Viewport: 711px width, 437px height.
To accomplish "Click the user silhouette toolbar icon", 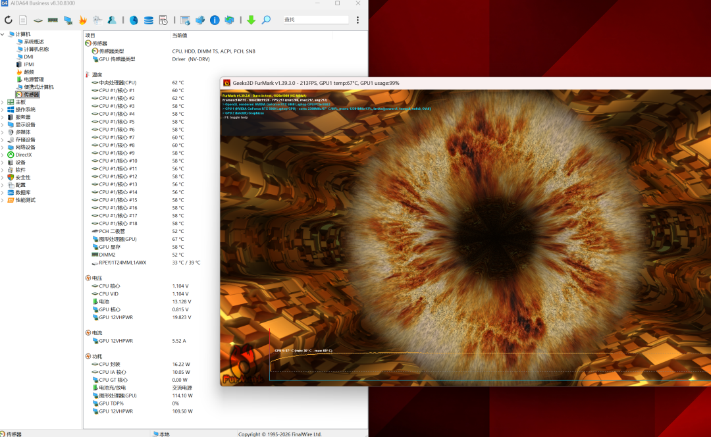I will tap(111, 20).
